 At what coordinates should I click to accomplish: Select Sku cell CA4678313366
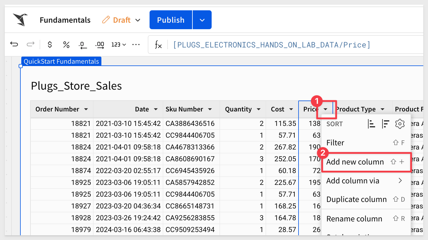[x=191, y=147]
